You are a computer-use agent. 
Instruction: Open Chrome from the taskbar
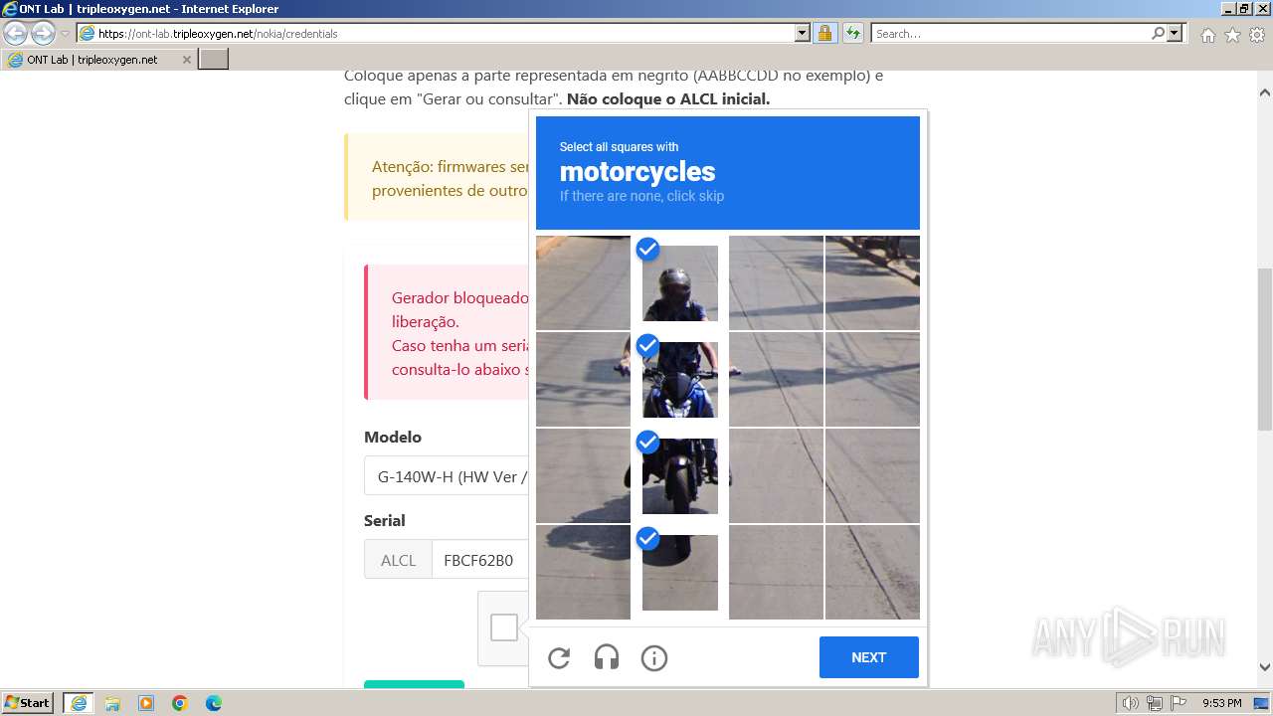point(180,703)
